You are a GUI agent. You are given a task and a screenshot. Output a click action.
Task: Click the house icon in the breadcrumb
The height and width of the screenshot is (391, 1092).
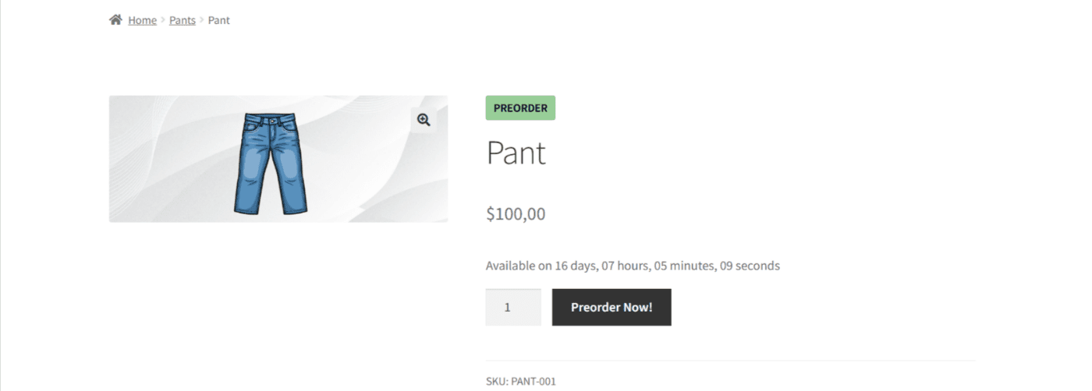point(115,19)
